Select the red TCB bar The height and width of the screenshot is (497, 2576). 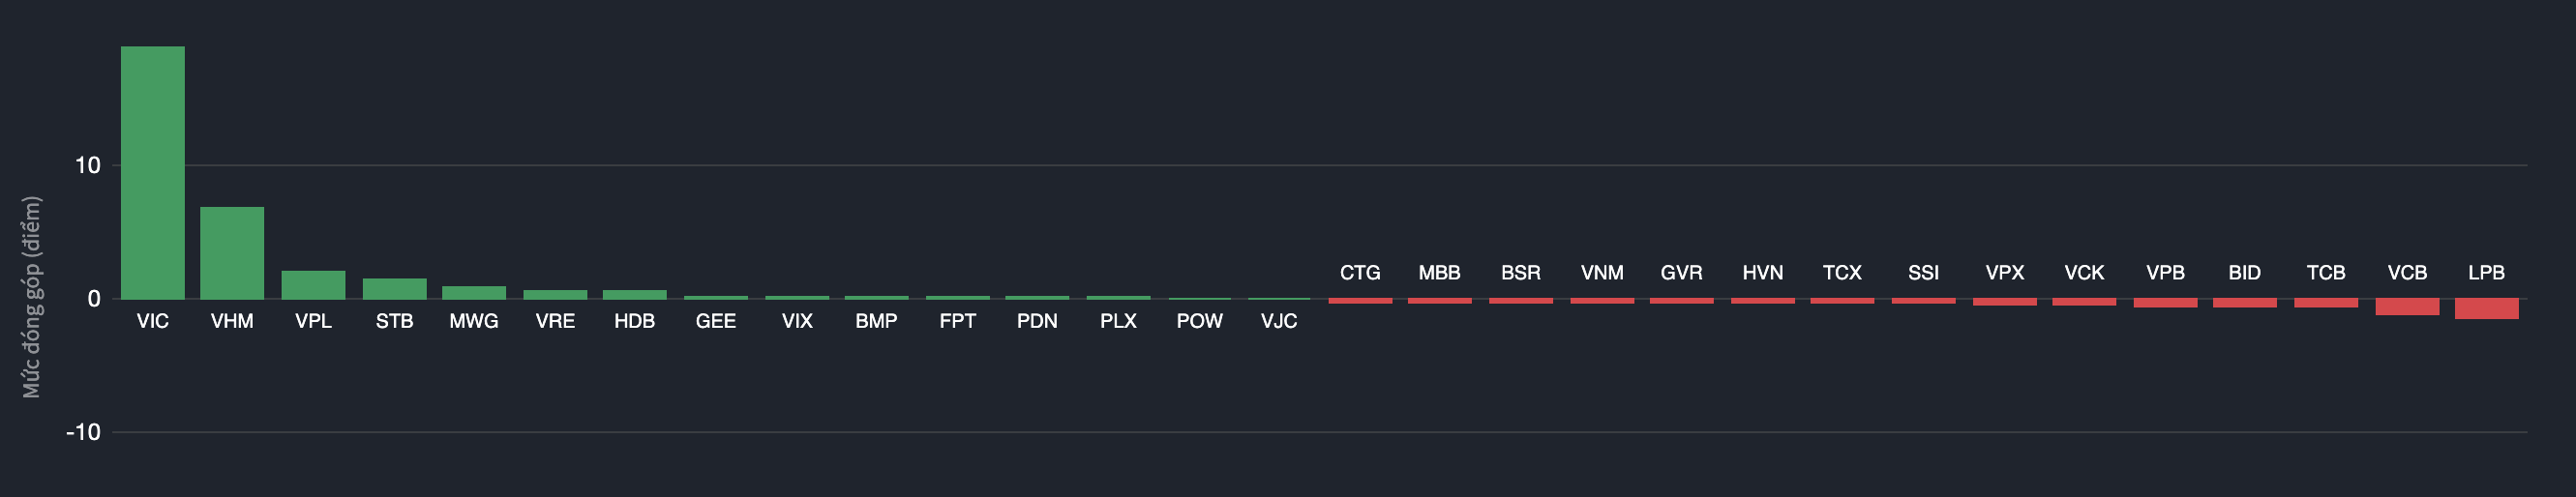point(2325,303)
